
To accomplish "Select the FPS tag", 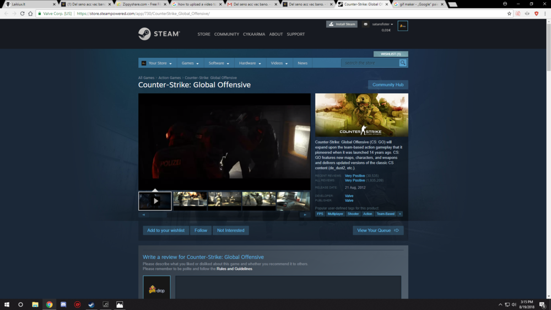I will click(320, 213).
